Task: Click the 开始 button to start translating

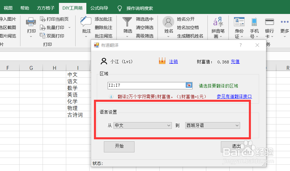Action: pos(119,147)
